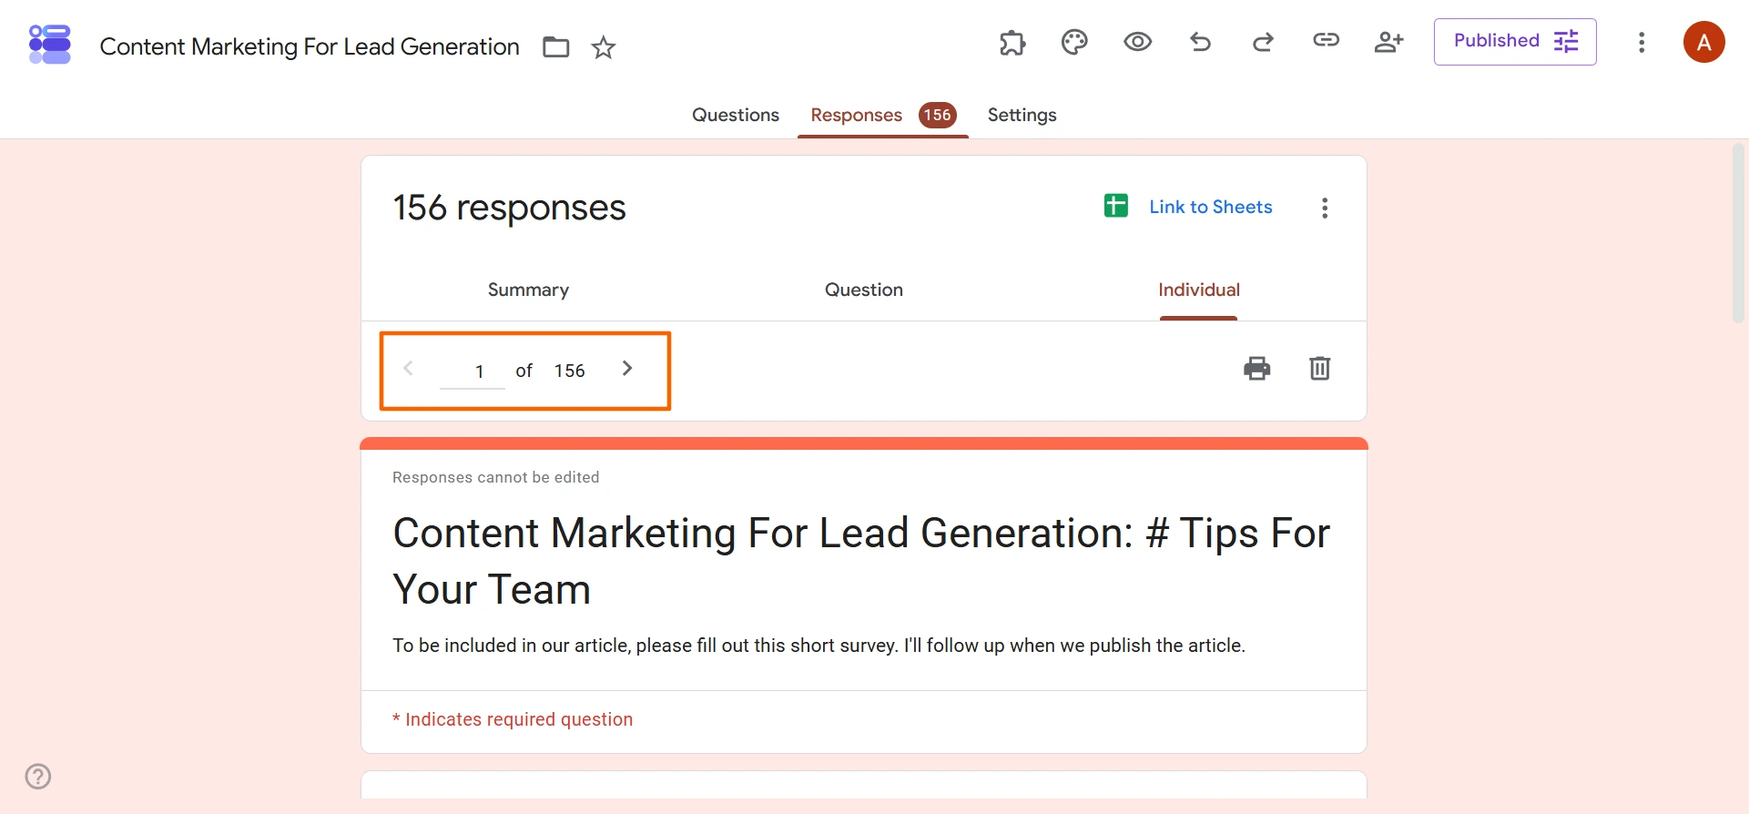View the Question responses tab
The height and width of the screenshot is (814, 1749).
863,290
